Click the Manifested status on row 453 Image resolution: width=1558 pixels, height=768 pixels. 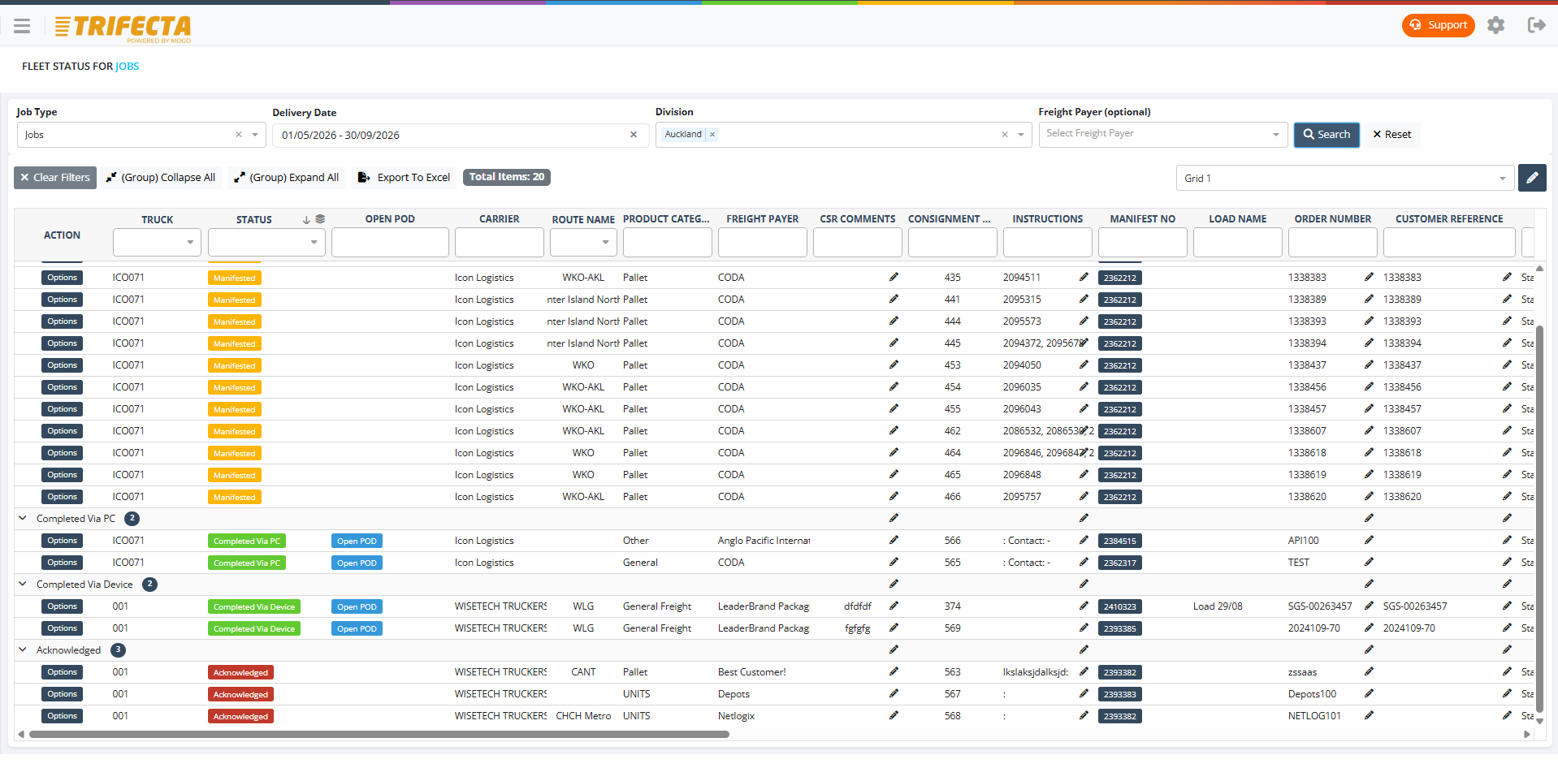pyautogui.click(x=234, y=366)
